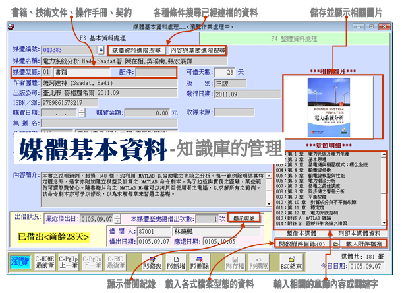Image resolution: width=402 pixels, height=293 pixels.
Task: Click the 版別 edition field 三版
Action: pyautogui.click(x=230, y=83)
